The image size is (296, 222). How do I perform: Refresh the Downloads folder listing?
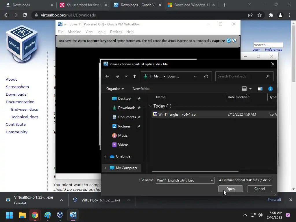click(206, 76)
